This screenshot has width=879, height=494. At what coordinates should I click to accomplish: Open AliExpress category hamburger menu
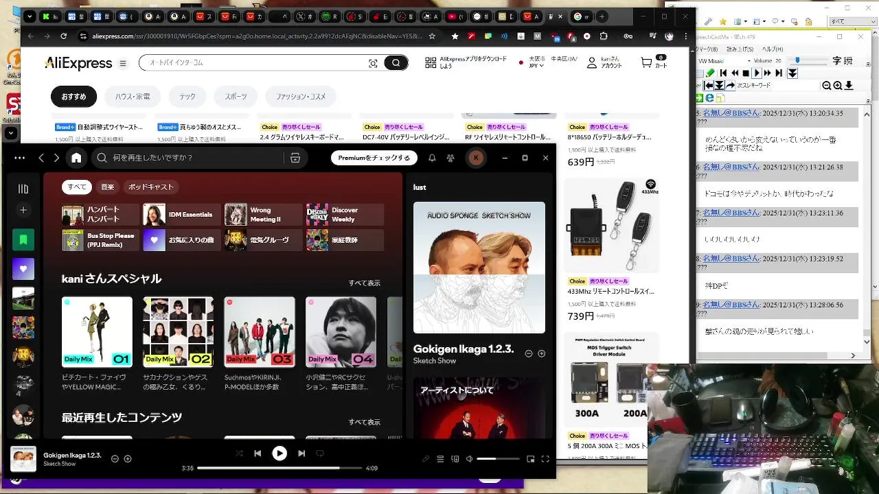[123, 63]
